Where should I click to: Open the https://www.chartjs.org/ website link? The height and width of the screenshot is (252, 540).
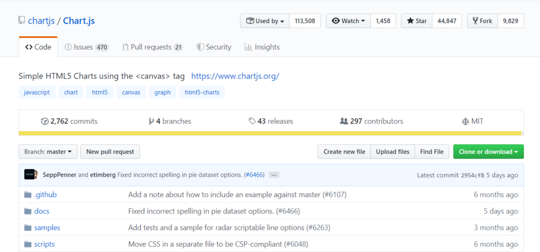pos(235,76)
